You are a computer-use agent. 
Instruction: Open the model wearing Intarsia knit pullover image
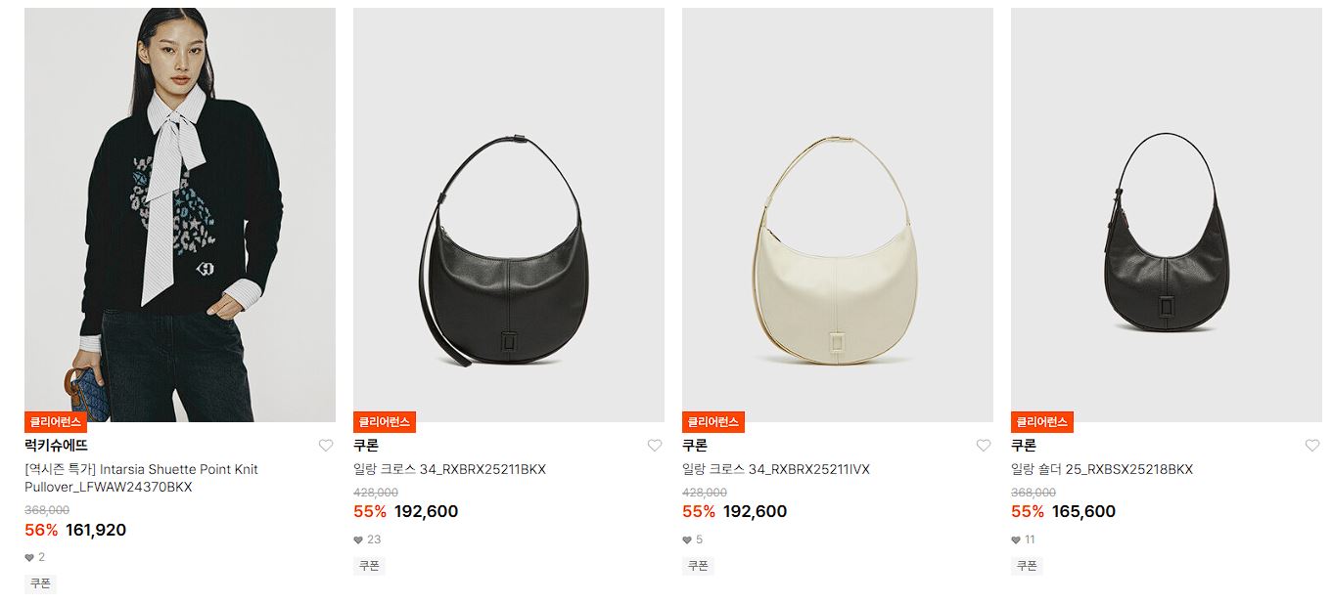[x=180, y=215]
